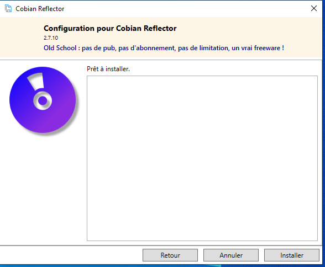
Task: Click the empty footer area left of Retour
Action: click(71, 255)
